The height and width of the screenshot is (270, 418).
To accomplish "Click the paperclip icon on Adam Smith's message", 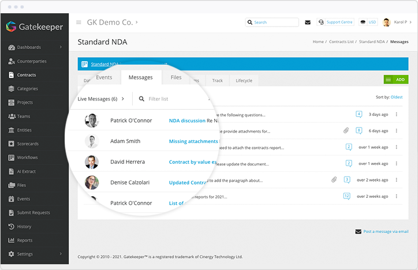I will pyautogui.click(x=346, y=130).
